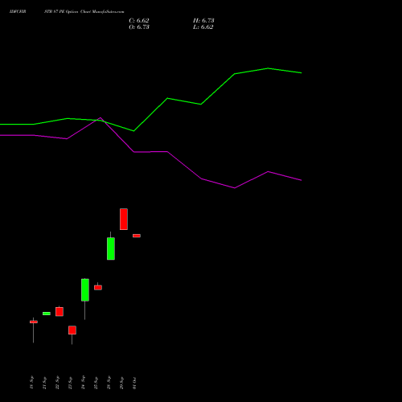Click the low value L: 6.62
The image size is (402, 402).
pyautogui.click(x=203, y=27)
